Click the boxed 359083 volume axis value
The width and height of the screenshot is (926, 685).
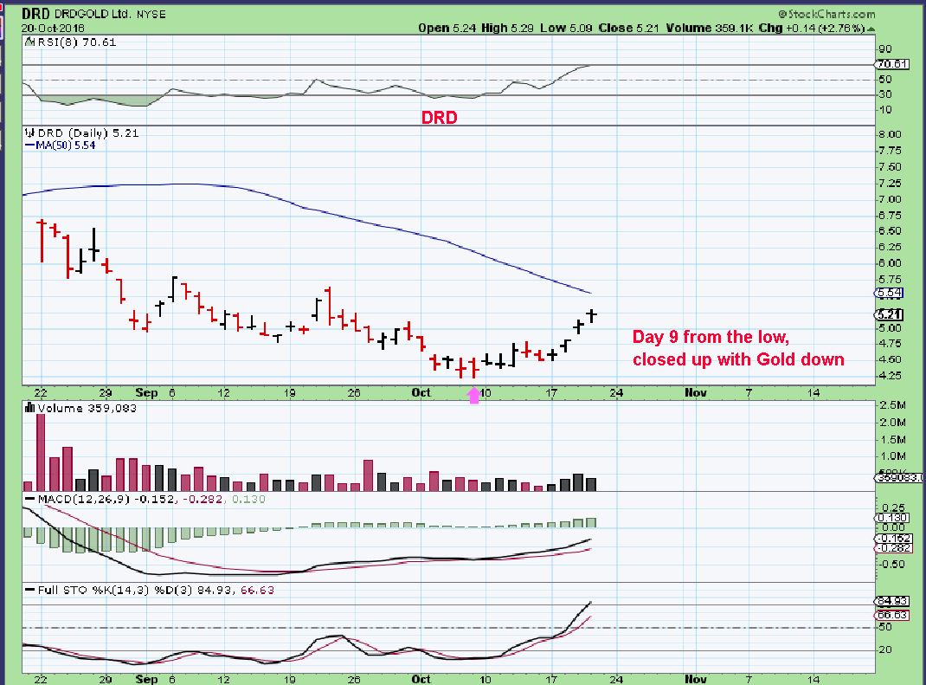coord(899,477)
